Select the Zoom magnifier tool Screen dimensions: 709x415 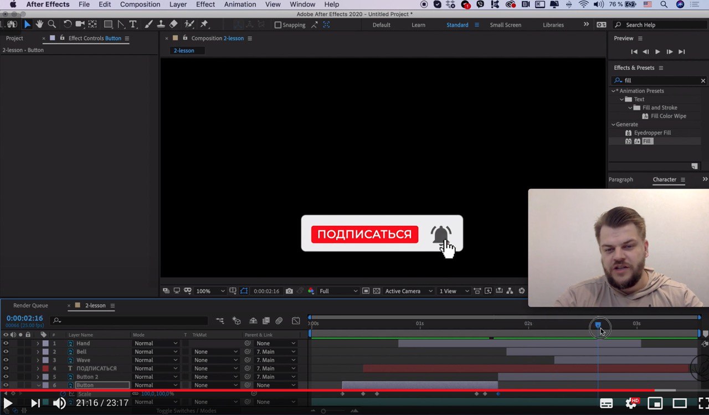[x=52, y=24]
